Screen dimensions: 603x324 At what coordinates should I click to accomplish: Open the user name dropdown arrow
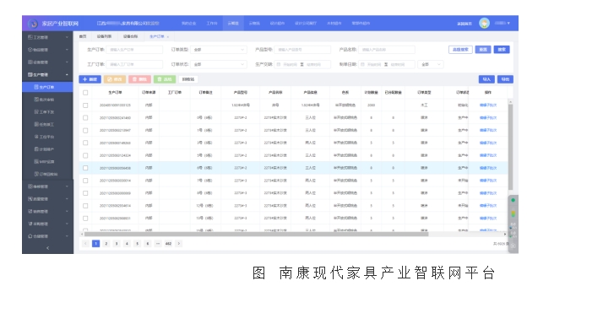[x=508, y=24]
